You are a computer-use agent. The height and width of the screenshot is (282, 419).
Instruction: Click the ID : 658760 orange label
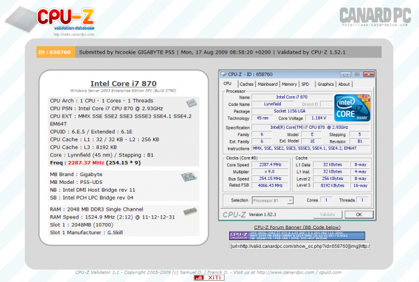click(56, 52)
